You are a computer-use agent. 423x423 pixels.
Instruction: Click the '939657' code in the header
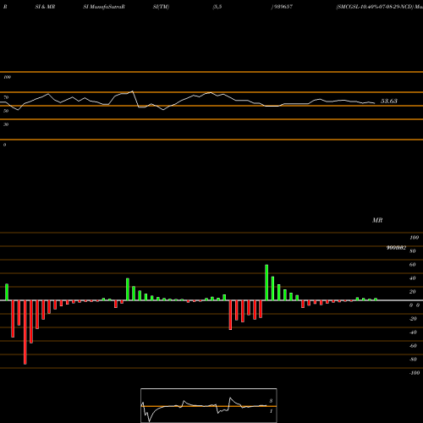283,7
